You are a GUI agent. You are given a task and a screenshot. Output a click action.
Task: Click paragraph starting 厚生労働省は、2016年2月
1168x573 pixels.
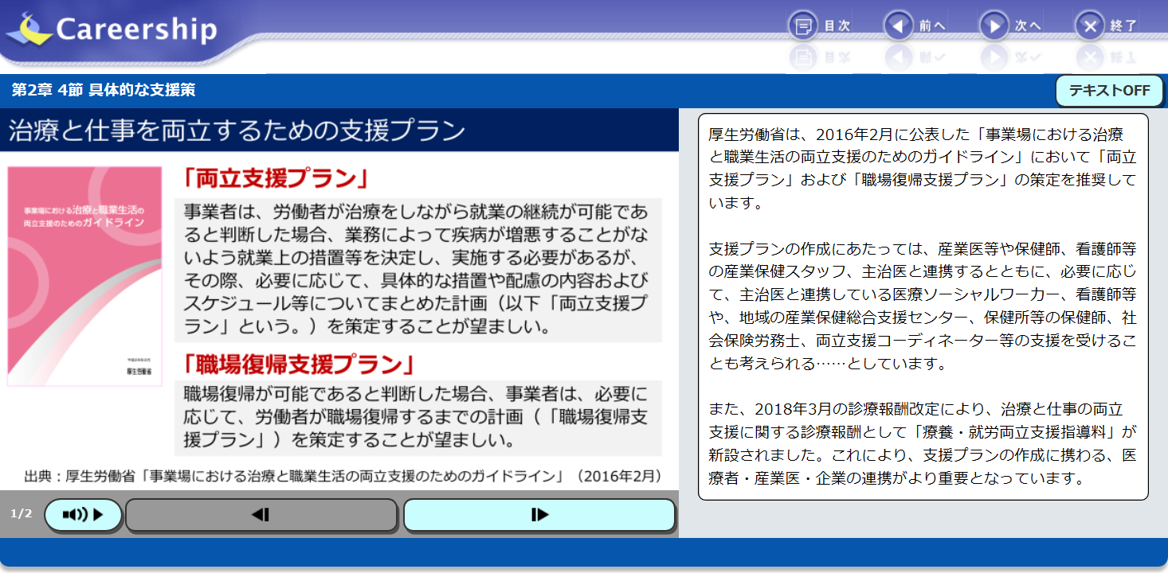tap(923, 168)
